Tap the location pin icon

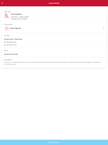5,42
